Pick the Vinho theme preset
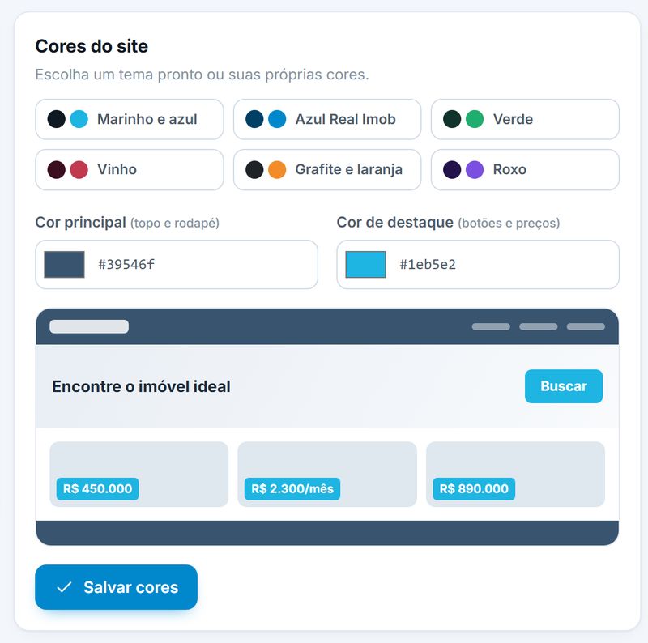The image size is (648, 643). 130,170
